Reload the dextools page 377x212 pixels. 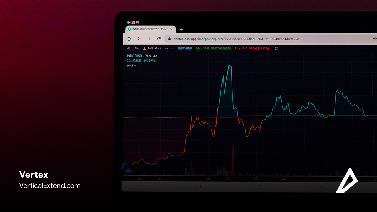(x=159, y=39)
